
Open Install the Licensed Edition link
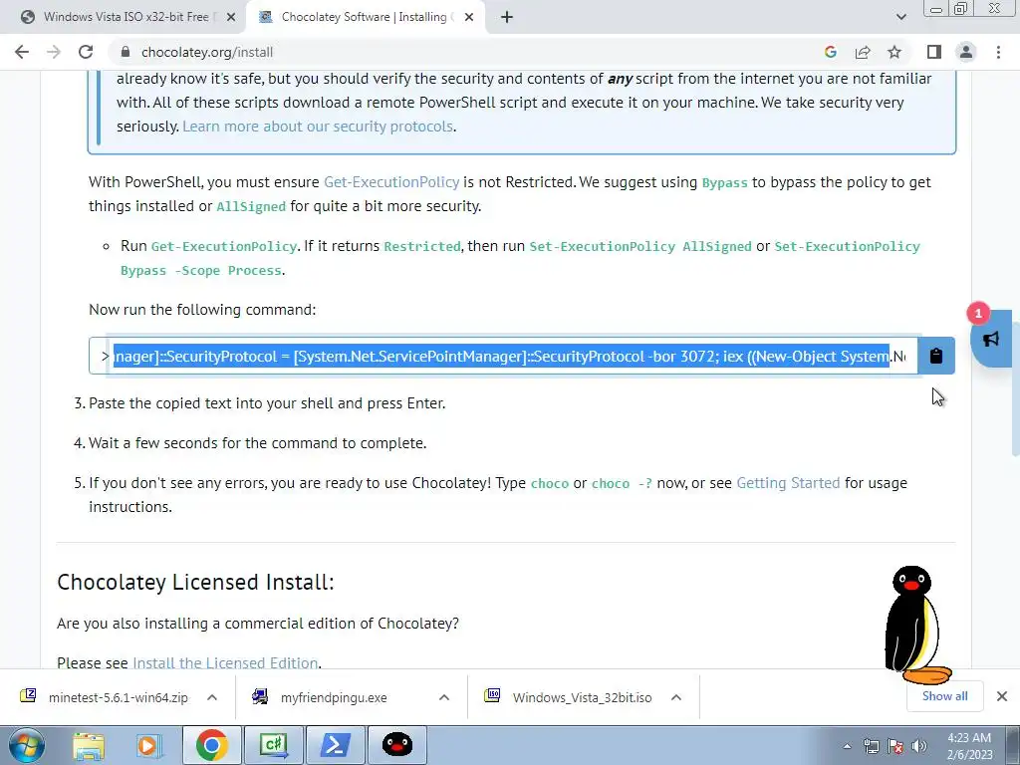(225, 662)
